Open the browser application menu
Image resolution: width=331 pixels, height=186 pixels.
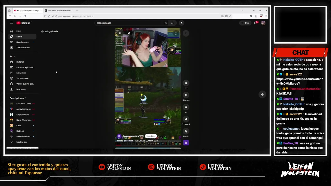click(266, 16)
